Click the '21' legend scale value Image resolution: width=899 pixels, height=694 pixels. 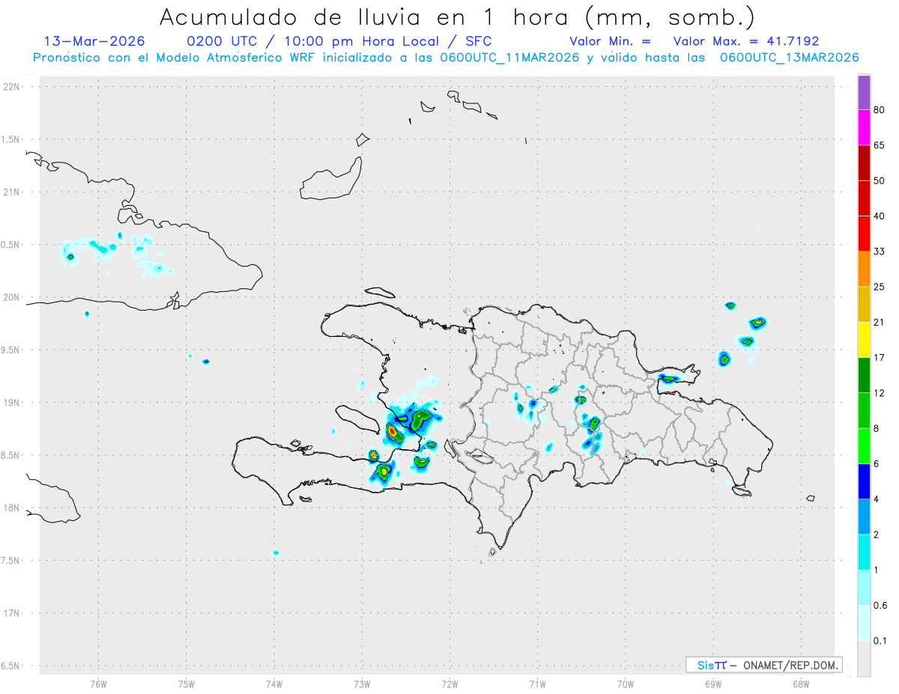click(x=880, y=323)
